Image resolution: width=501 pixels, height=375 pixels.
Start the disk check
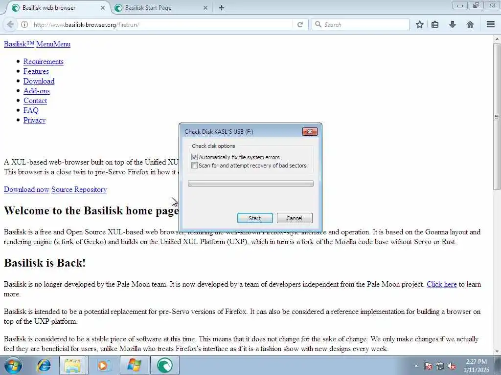pyautogui.click(x=255, y=218)
